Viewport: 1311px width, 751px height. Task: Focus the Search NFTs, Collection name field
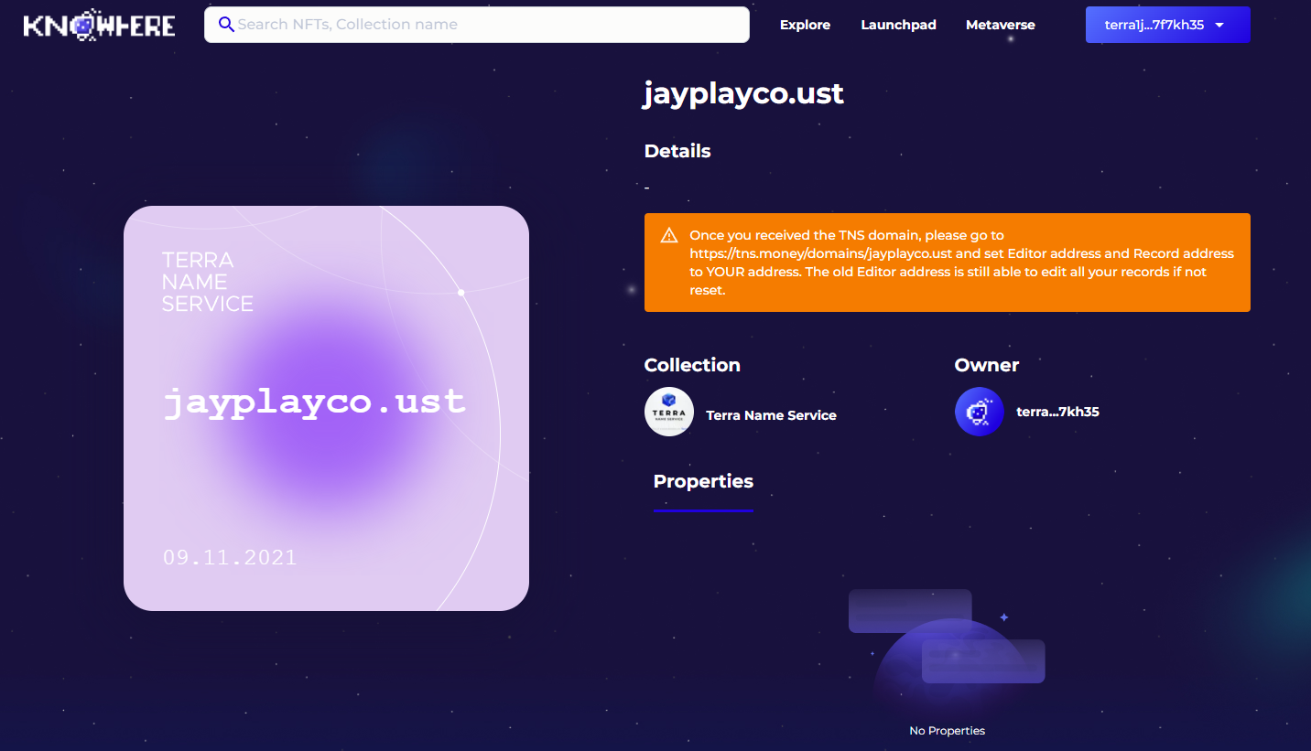pos(477,25)
